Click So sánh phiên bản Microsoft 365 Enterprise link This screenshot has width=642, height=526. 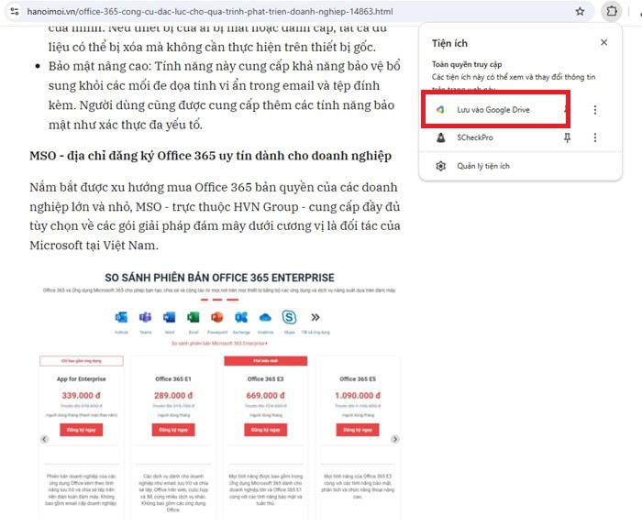(219, 343)
